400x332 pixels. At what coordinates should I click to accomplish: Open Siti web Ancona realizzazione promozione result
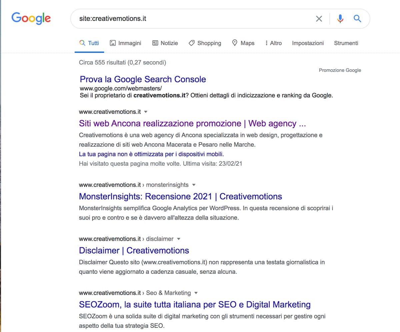click(192, 123)
